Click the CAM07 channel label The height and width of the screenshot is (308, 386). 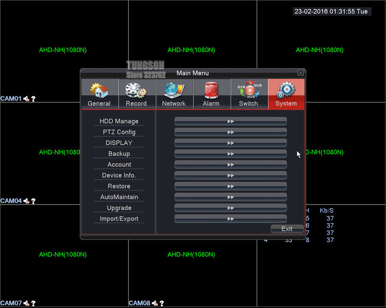[11, 303]
